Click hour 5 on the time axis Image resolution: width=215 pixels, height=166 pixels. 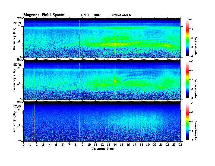[x=56, y=145]
